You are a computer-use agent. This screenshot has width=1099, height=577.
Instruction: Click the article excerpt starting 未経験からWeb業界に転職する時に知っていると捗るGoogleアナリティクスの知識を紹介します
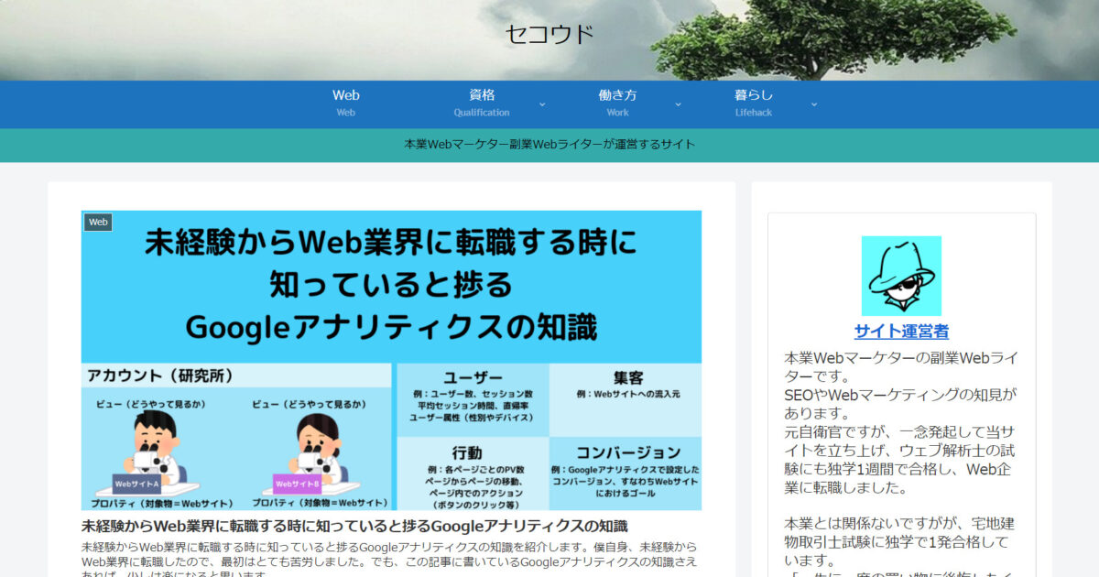[x=391, y=561]
